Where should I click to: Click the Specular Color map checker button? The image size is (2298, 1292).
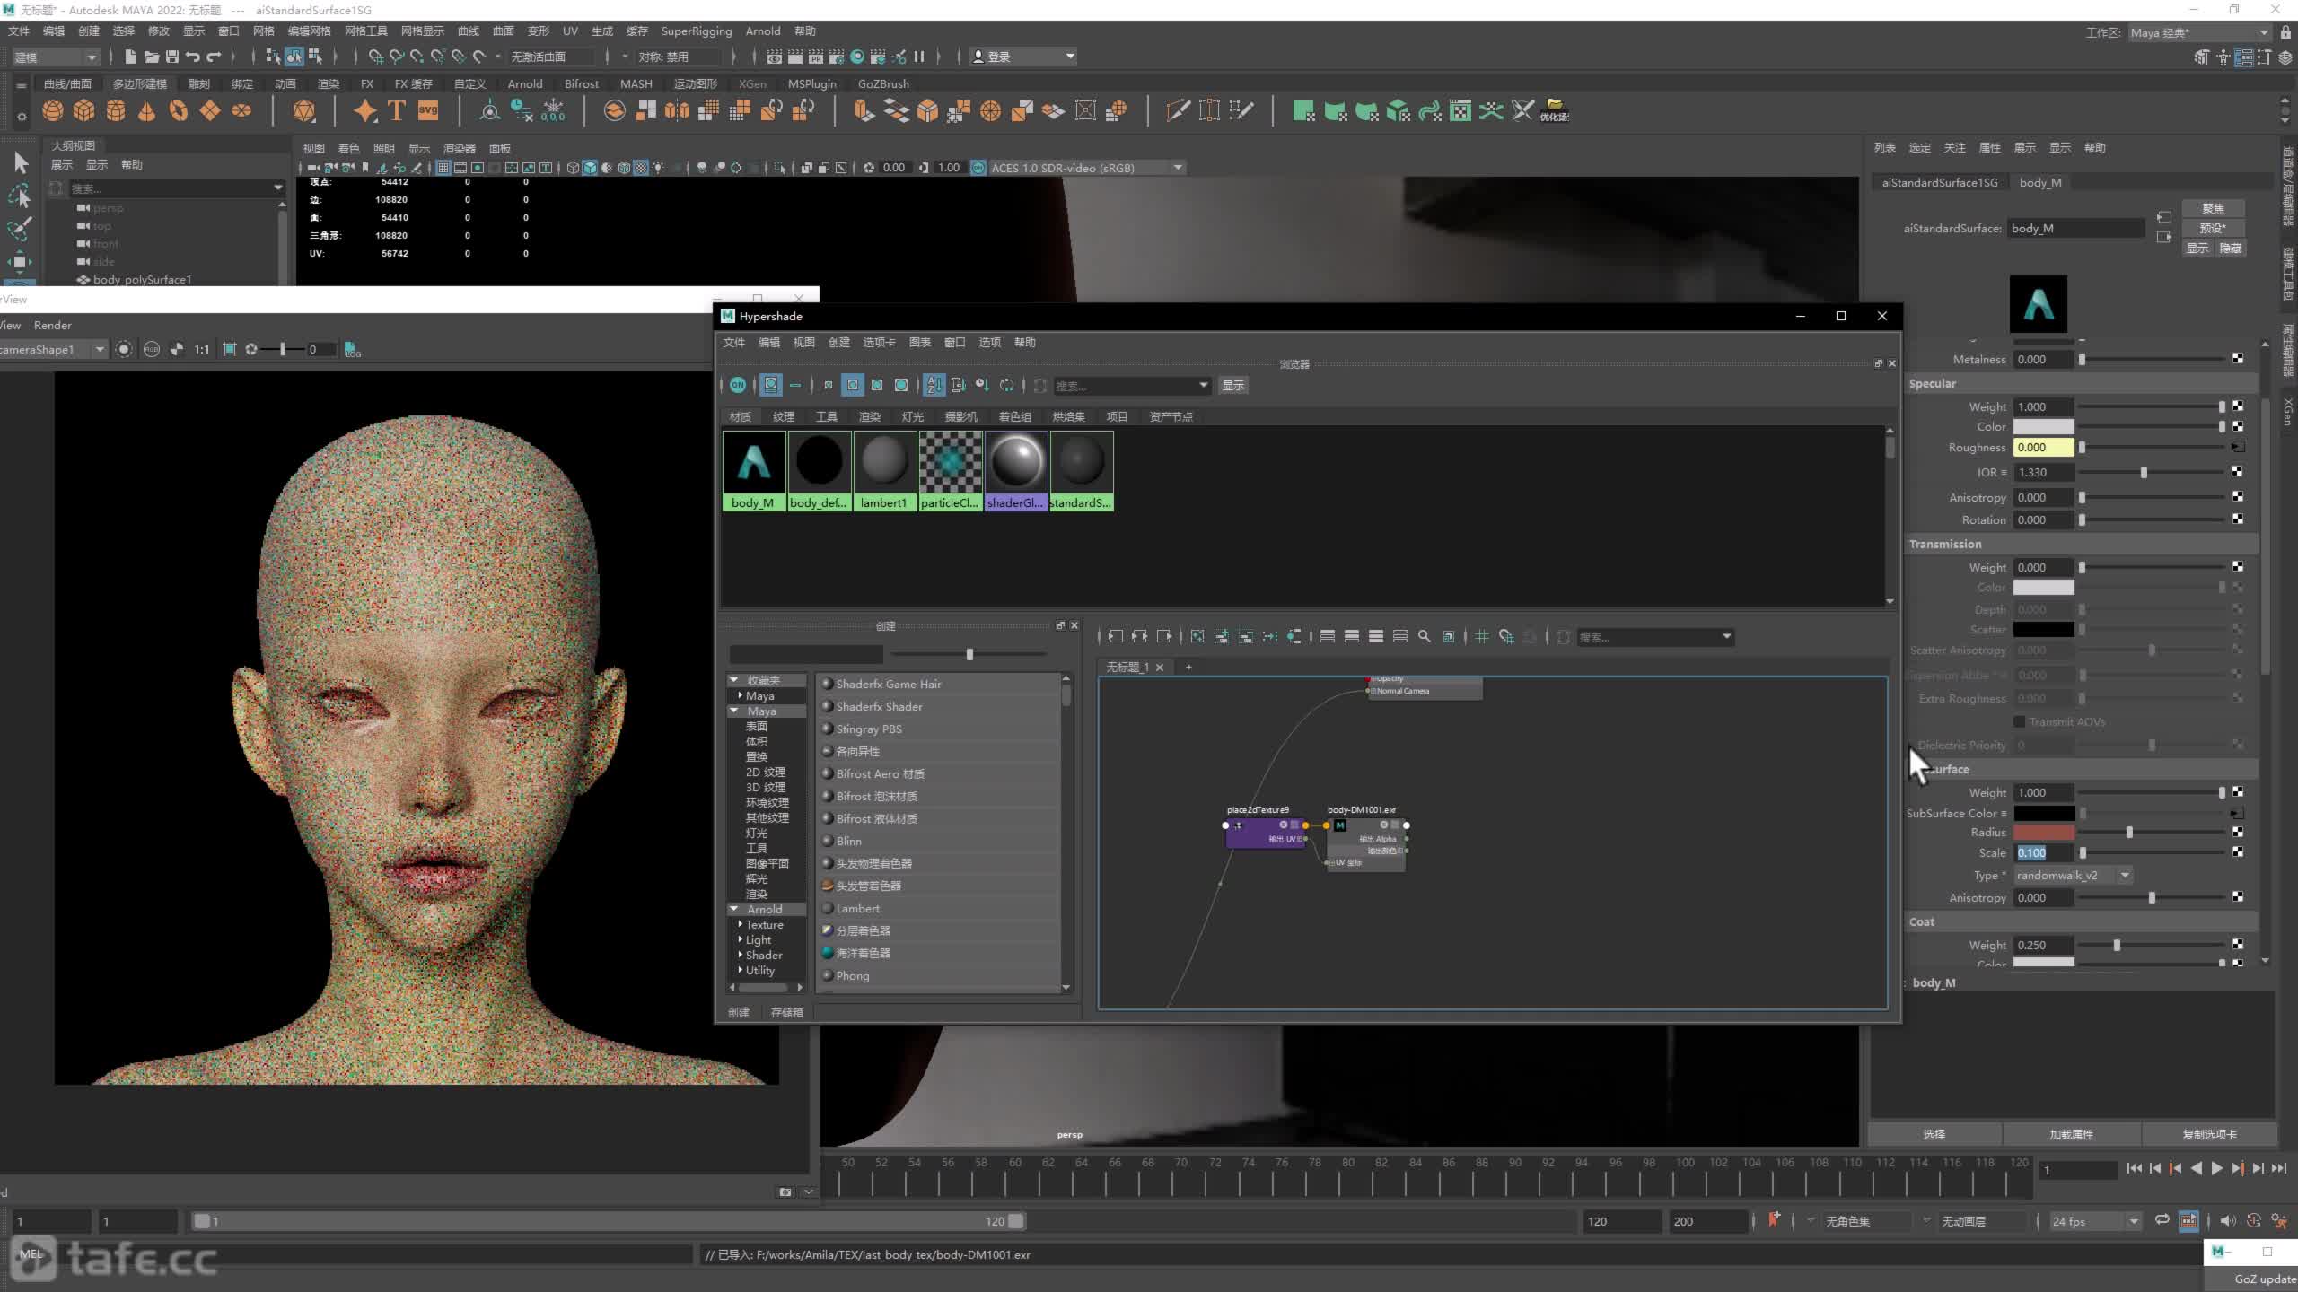pos(2238,426)
